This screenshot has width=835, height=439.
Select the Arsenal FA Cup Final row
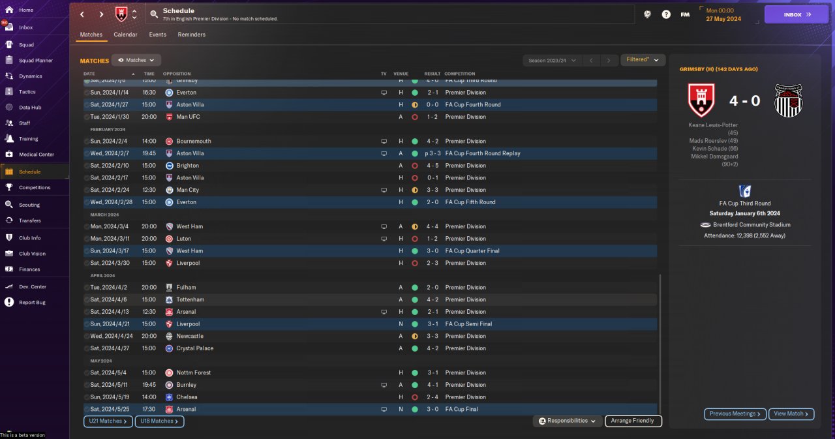click(x=370, y=410)
